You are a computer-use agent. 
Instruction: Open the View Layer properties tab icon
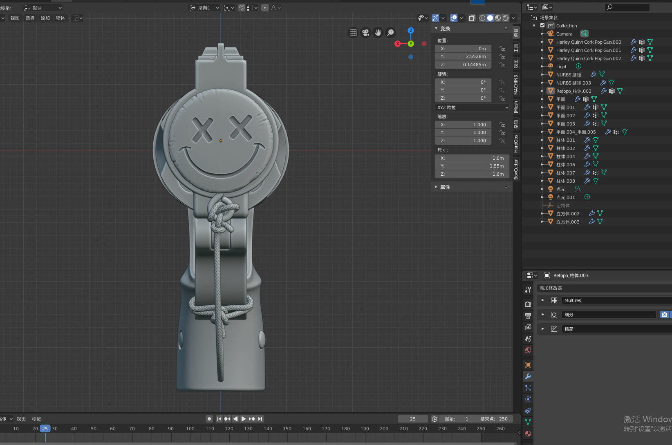528,327
